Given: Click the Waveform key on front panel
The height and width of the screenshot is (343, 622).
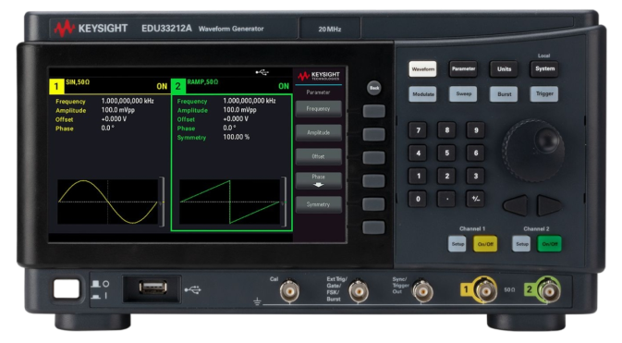Looking at the screenshot, I should pyautogui.click(x=422, y=69).
